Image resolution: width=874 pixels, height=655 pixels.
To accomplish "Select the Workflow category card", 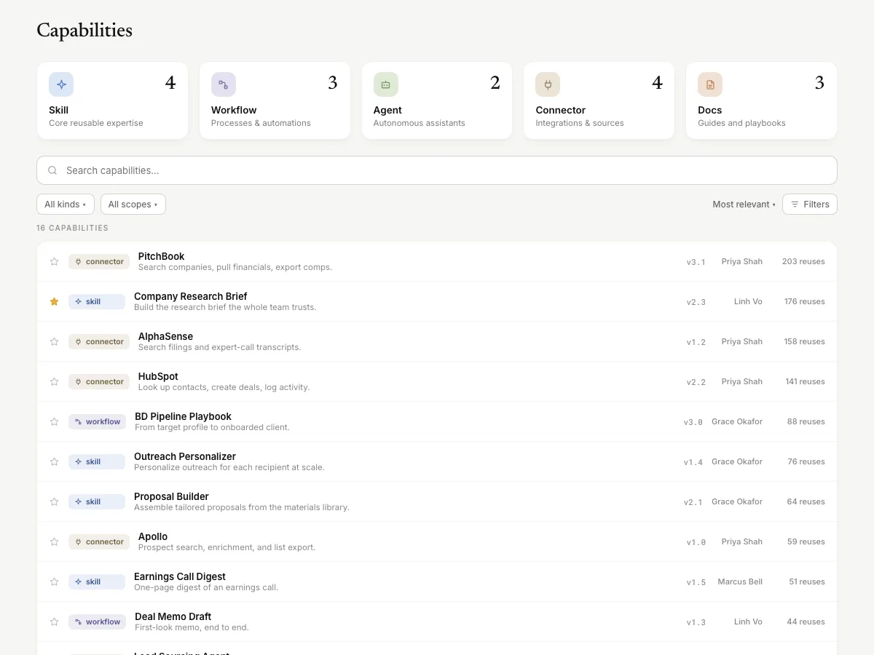I will [275, 100].
